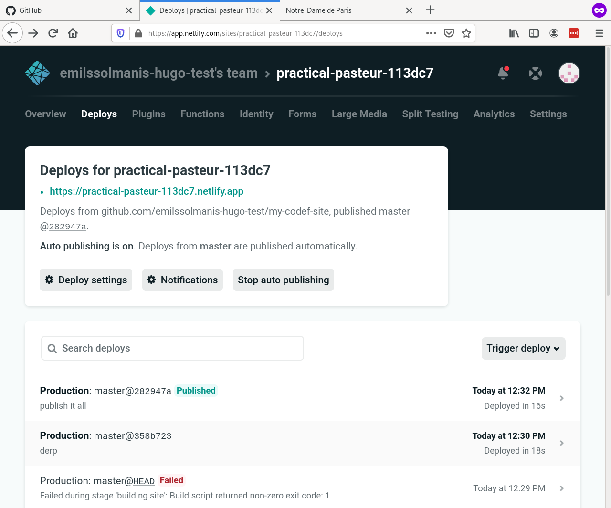Open the Functions nav tab
The width and height of the screenshot is (611, 508).
coord(202,114)
